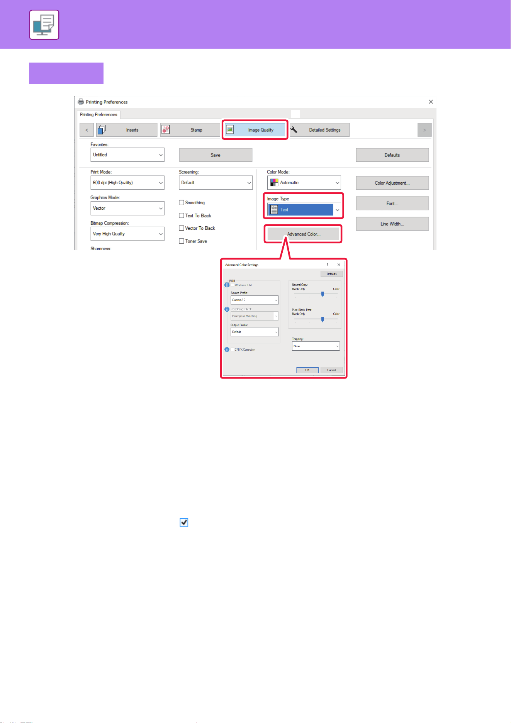Click the CMYK color icon in Color Mode
The image size is (511, 723).
click(x=274, y=183)
